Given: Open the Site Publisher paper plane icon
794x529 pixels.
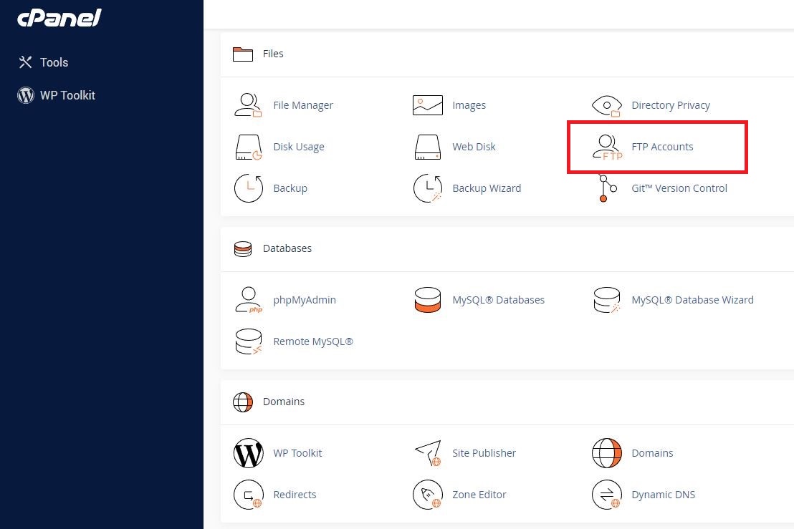Looking at the screenshot, I should click(x=428, y=453).
